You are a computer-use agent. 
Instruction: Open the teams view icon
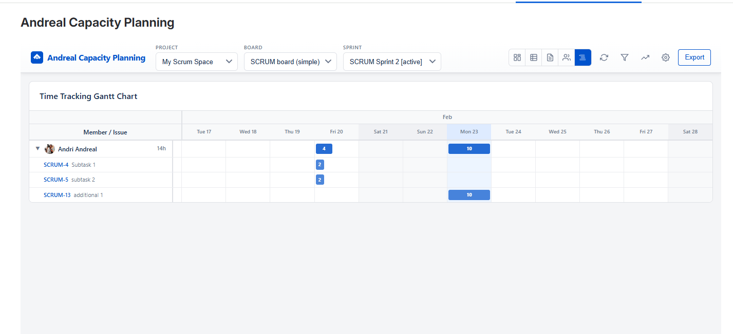566,57
